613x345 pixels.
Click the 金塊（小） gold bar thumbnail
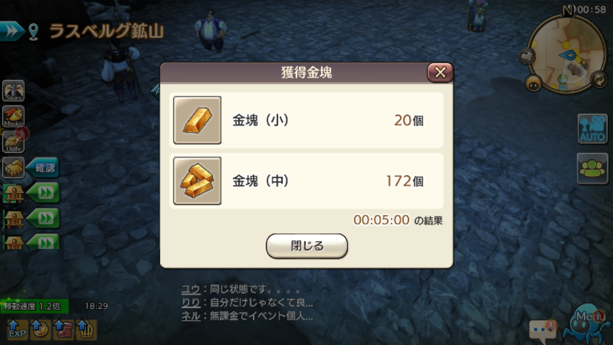[x=197, y=120]
